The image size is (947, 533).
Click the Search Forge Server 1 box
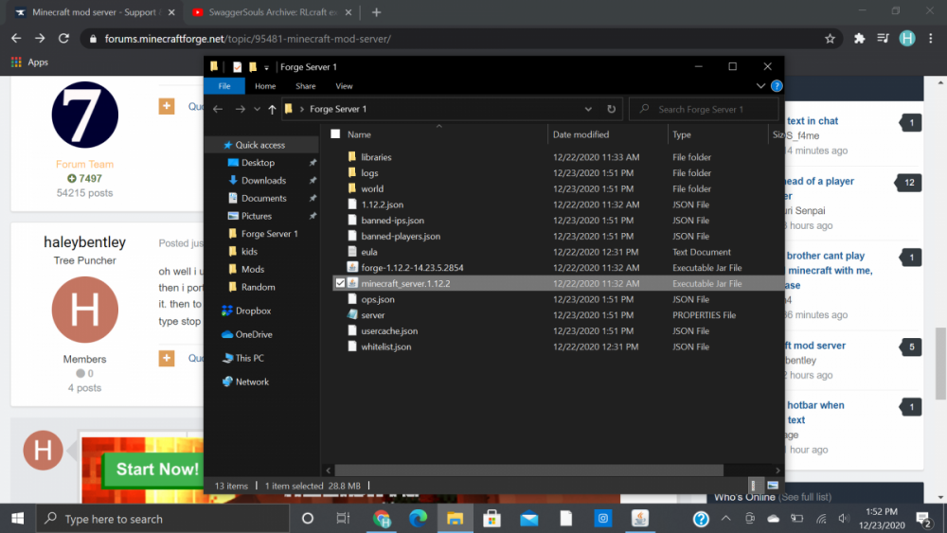pyautogui.click(x=706, y=109)
